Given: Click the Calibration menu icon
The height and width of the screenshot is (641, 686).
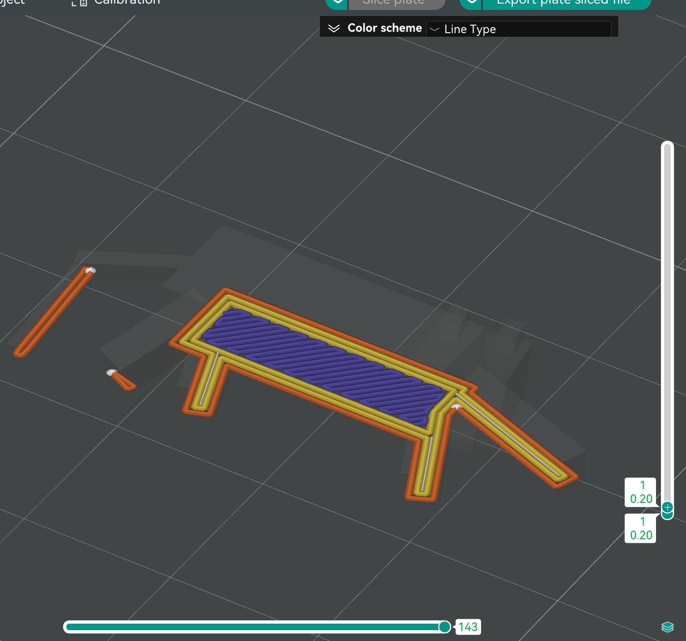Looking at the screenshot, I should pyautogui.click(x=80, y=2).
